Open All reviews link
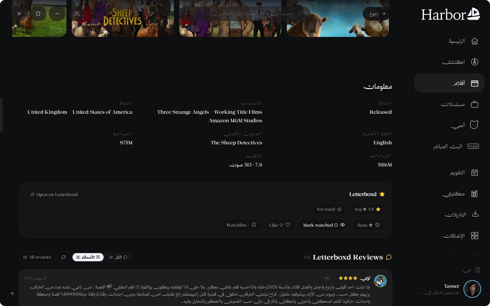This screenshot has width=490, height=306. point(37,257)
